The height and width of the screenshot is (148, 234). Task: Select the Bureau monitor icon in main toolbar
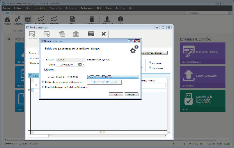(28, 19)
